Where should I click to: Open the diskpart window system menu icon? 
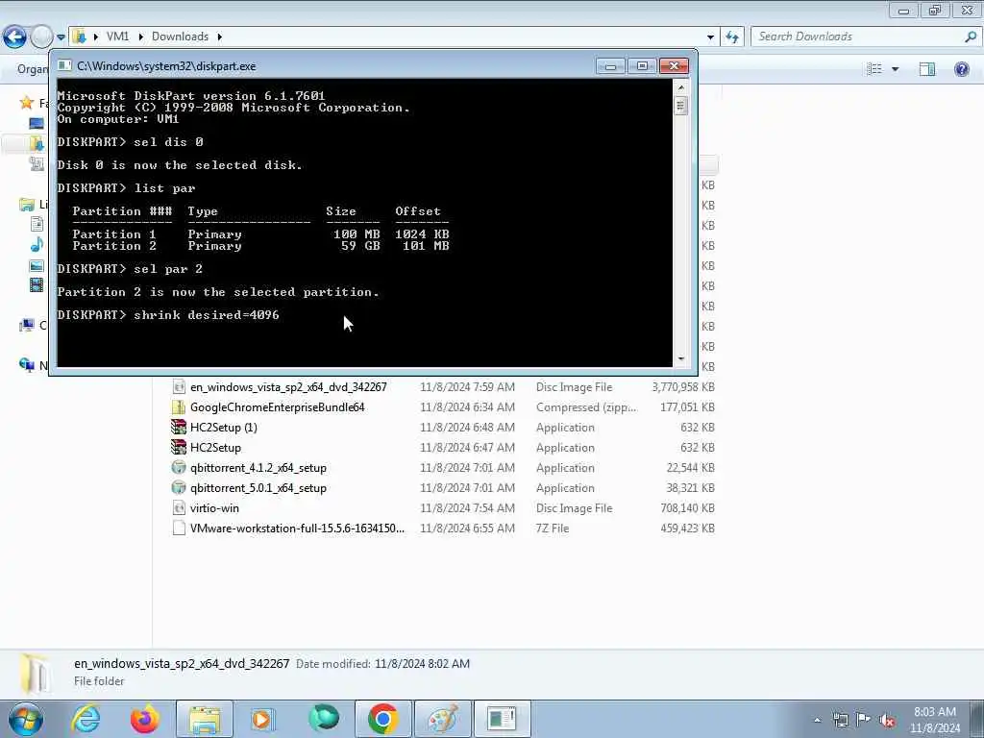click(64, 65)
